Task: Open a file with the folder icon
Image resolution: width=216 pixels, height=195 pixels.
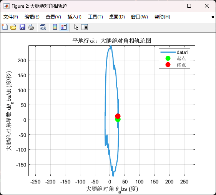Action: [x=13, y=27]
